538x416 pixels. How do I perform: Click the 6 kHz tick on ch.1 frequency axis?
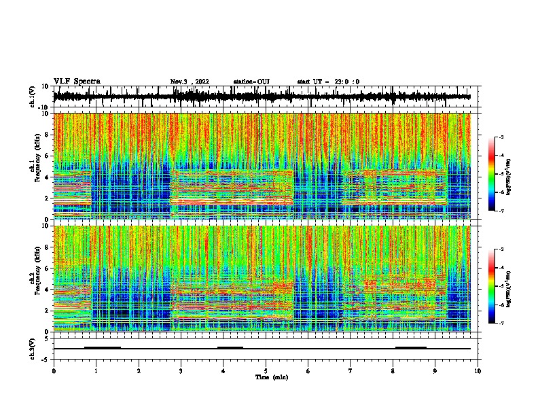(x=47, y=156)
